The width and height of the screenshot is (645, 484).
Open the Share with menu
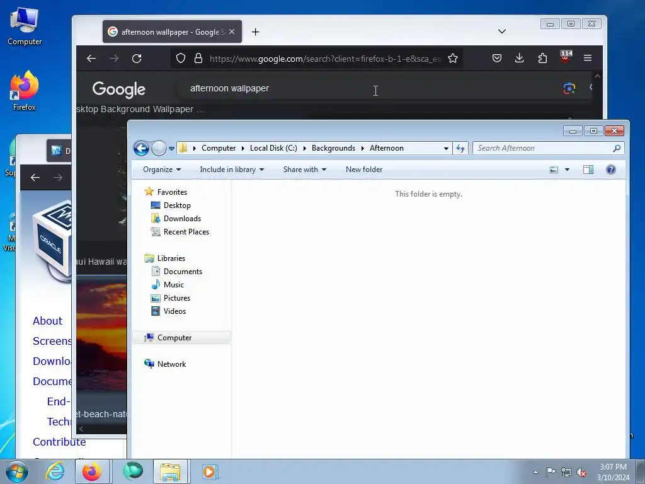(304, 170)
